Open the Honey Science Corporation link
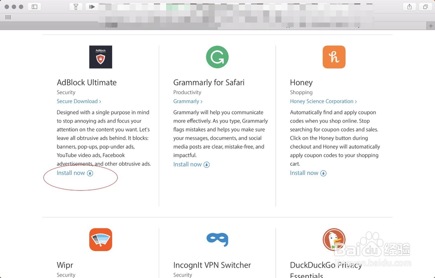Screen dimensions: 435x278 (x=323, y=101)
